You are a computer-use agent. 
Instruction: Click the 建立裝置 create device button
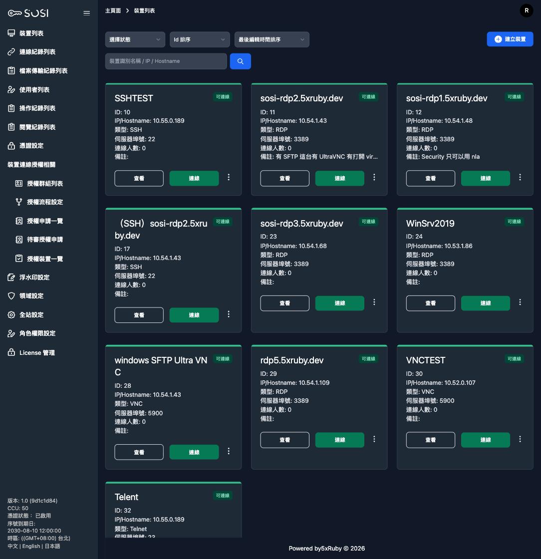(510, 39)
